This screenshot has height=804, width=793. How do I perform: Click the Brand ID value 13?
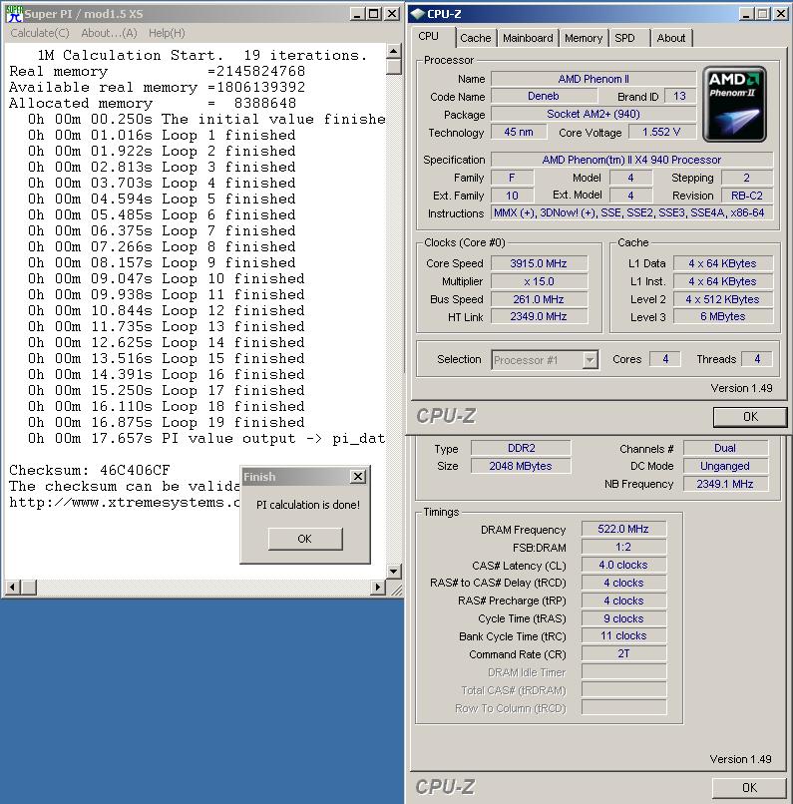tap(679, 96)
